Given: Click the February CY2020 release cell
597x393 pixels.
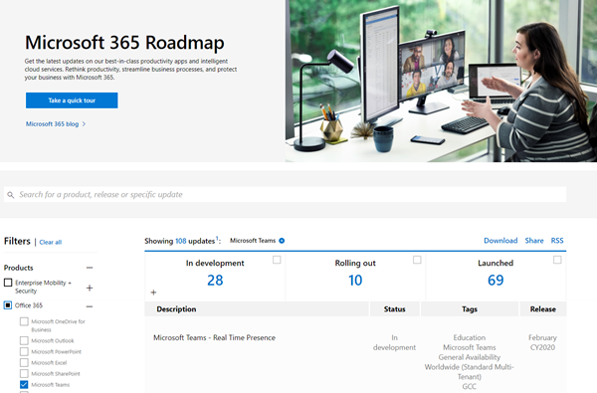Looking at the screenshot, I should [x=542, y=342].
